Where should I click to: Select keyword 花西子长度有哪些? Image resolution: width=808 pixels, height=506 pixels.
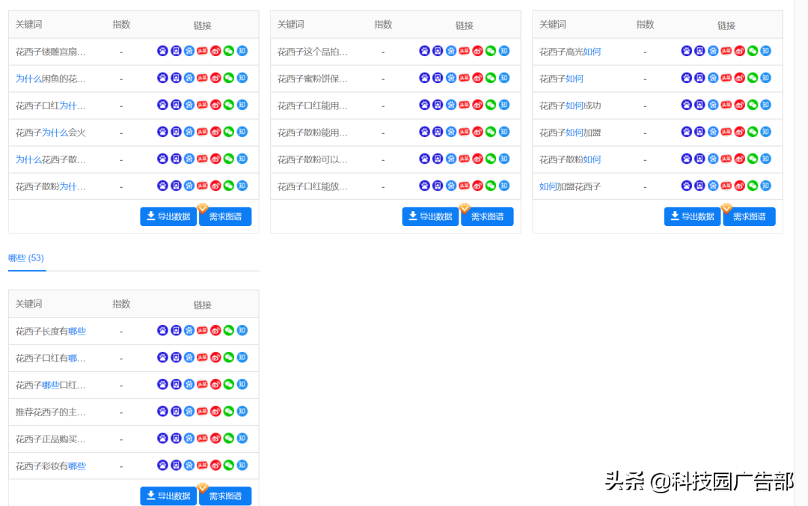pyautogui.click(x=51, y=332)
